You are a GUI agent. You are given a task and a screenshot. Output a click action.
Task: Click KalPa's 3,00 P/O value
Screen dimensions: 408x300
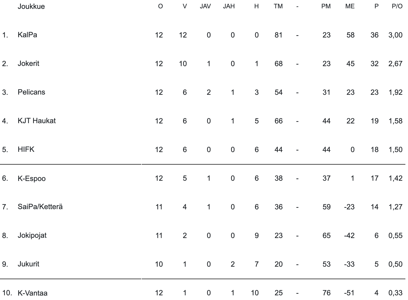395,35
